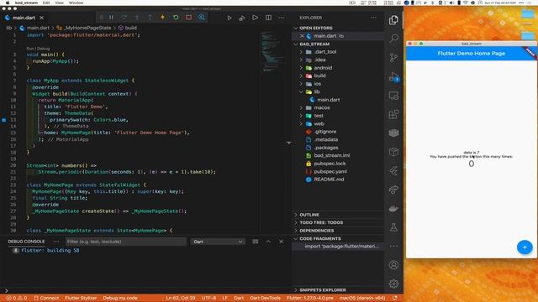538x302 pixels.
Task: Click the debug Step Into icon
Action: [137, 17]
